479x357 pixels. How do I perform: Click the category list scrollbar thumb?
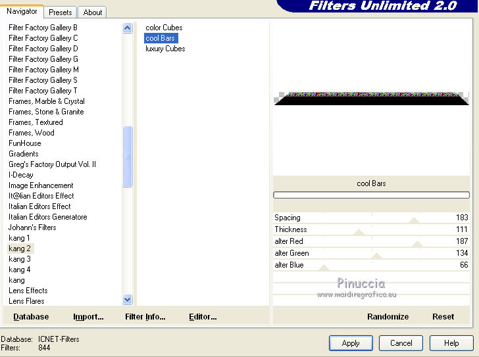coord(128,156)
